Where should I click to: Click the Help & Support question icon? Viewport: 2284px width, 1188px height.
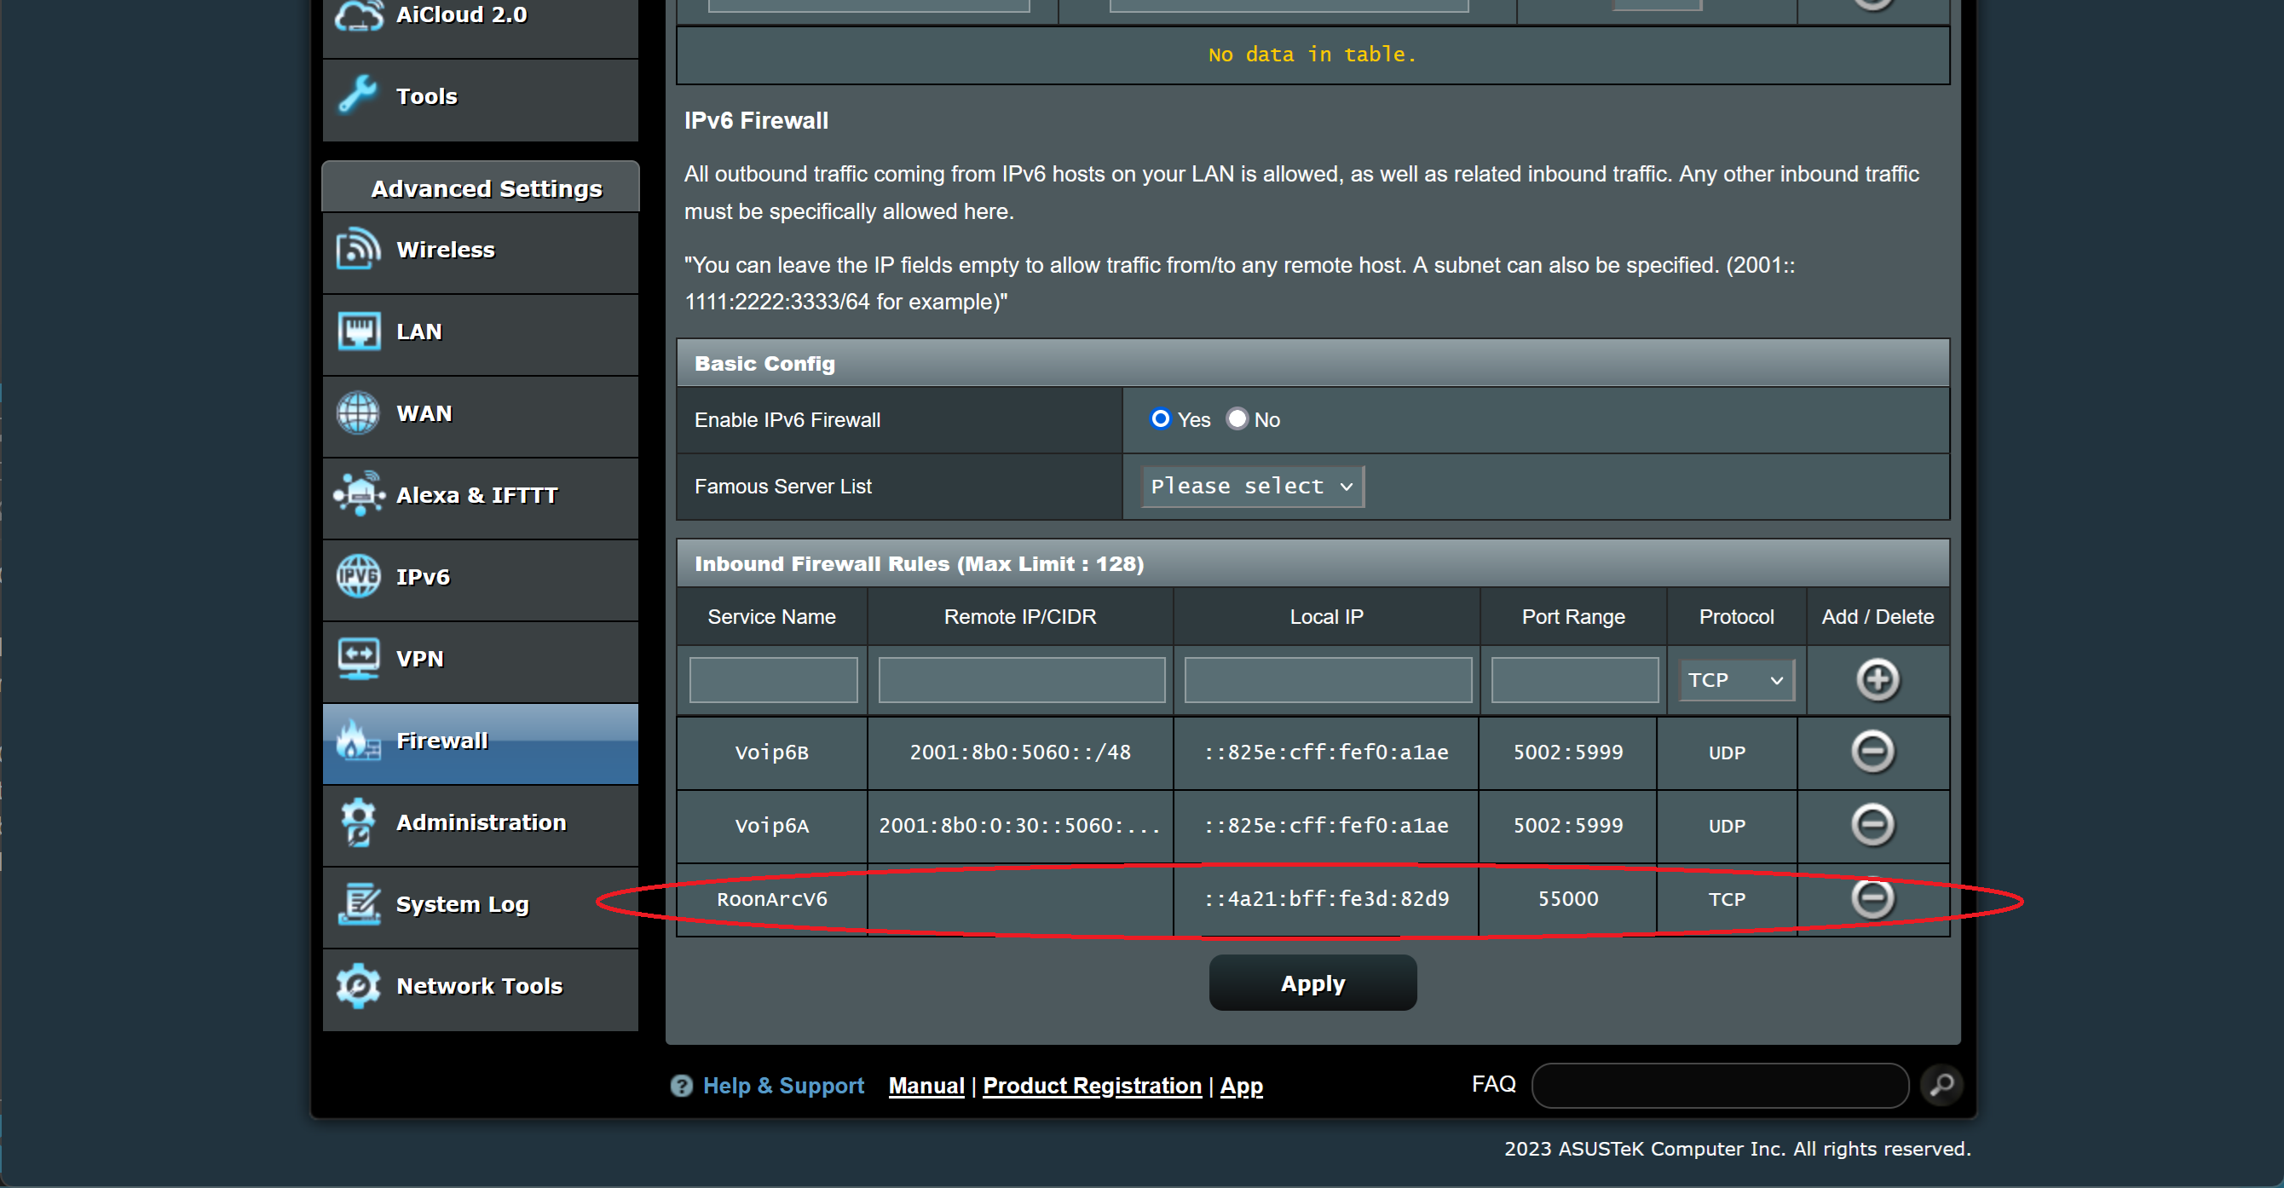[681, 1086]
